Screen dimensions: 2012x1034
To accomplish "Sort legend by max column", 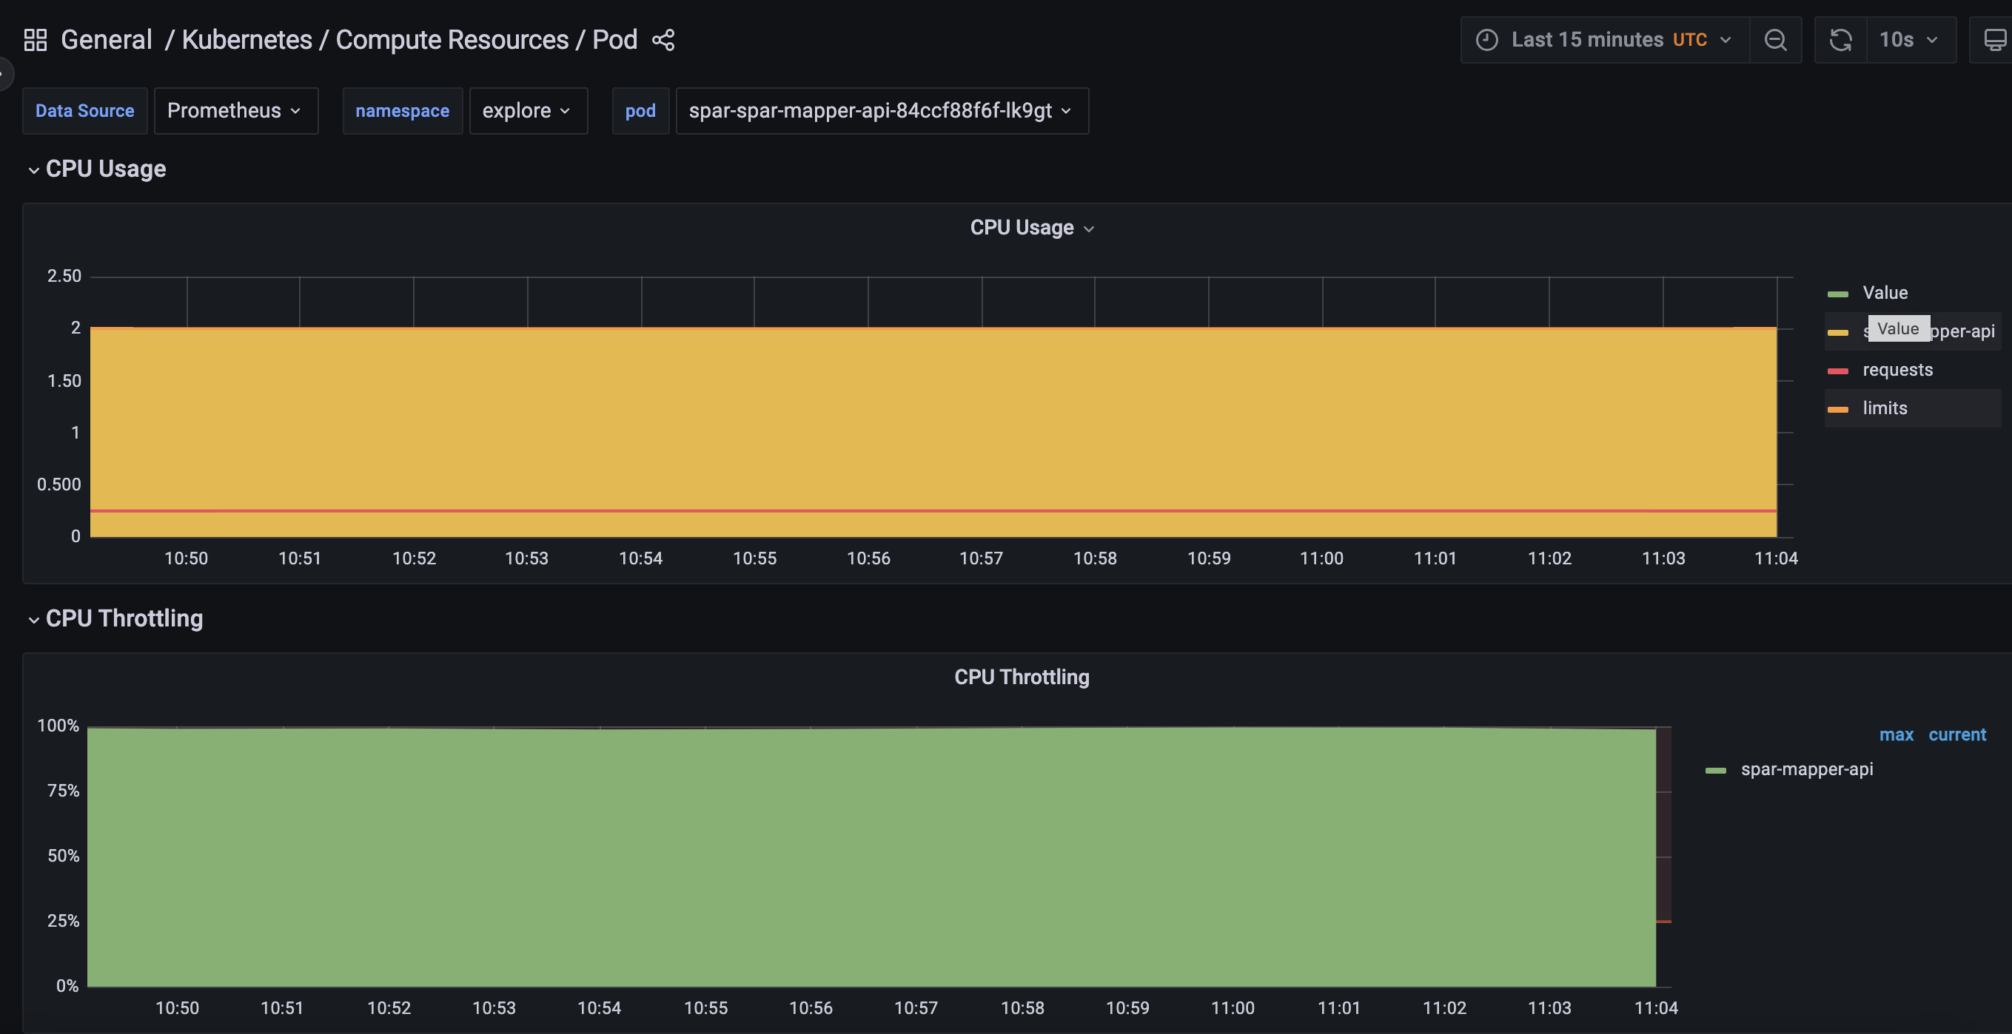I will tap(1896, 734).
